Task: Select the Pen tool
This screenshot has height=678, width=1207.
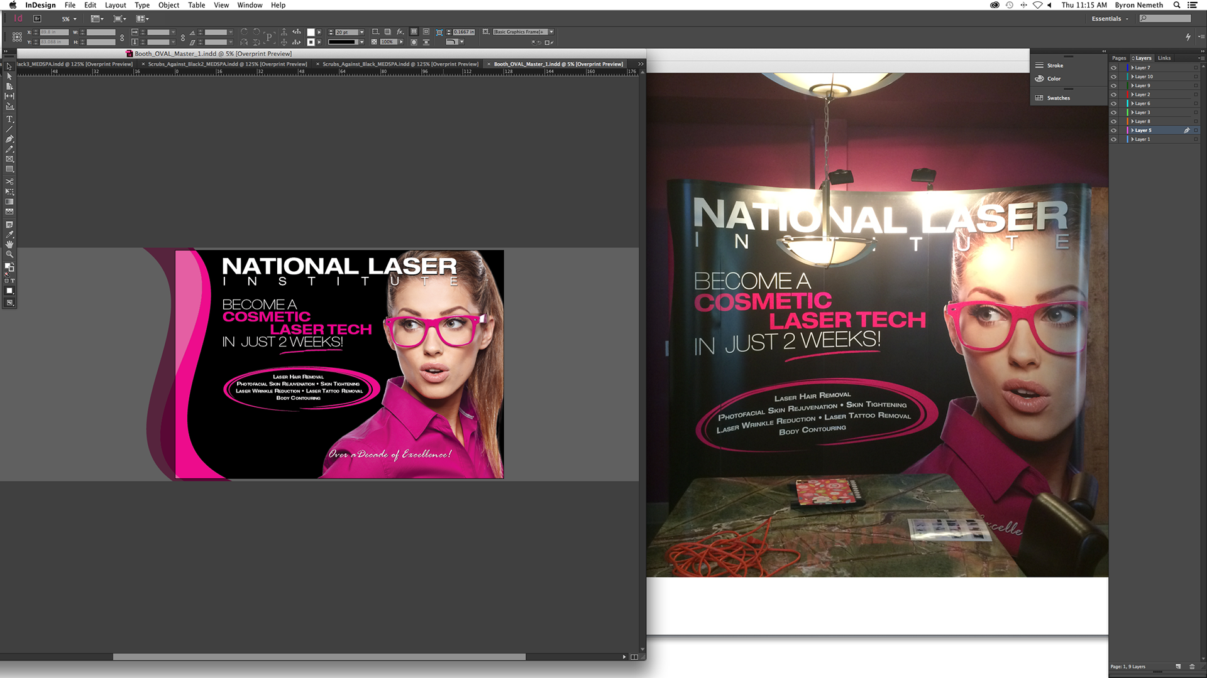Action: tap(9, 139)
